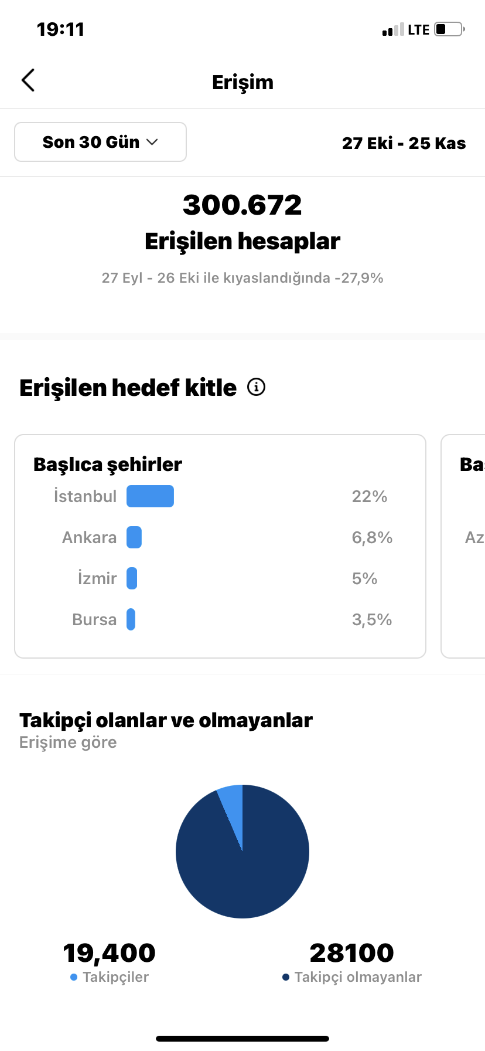Select the Ankara city bar
The image size is (485, 1051).
[x=134, y=537]
